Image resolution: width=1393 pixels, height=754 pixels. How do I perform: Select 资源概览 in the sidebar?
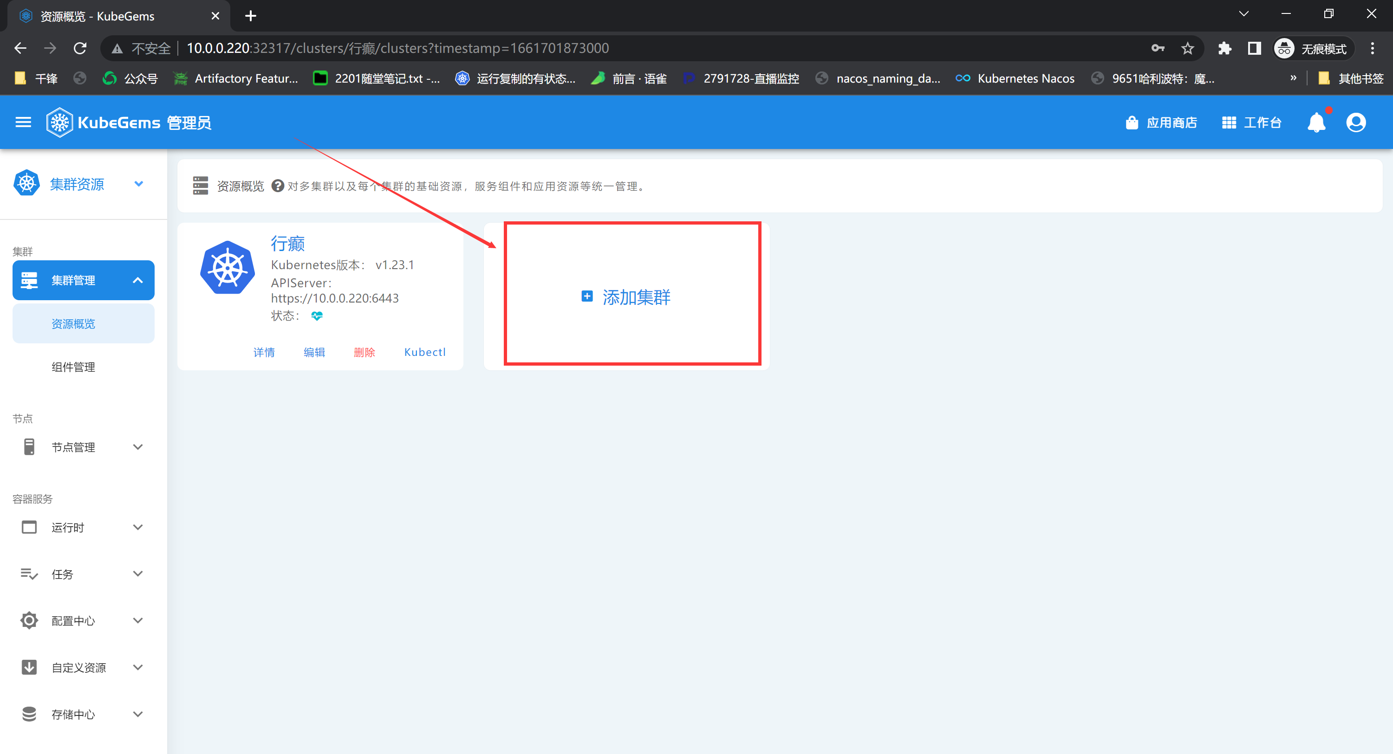click(83, 323)
